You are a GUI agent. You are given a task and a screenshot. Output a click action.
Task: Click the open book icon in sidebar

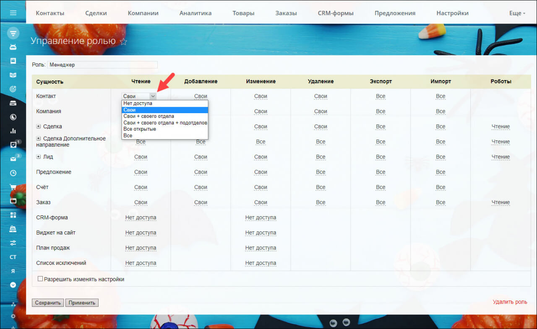click(x=13, y=75)
